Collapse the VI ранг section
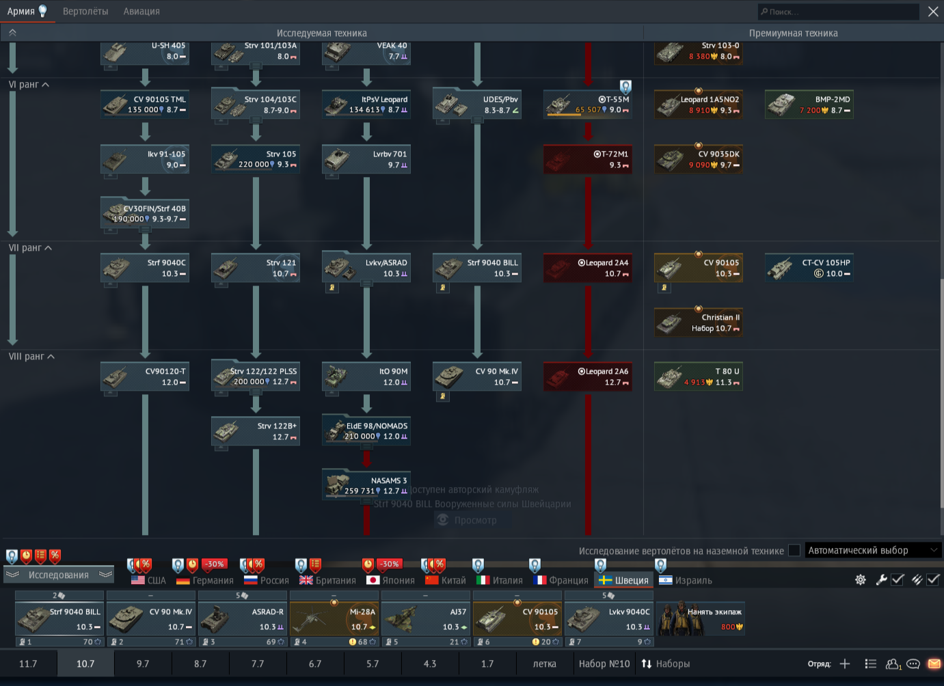The height and width of the screenshot is (686, 944). pyautogui.click(x=29, y=85)
